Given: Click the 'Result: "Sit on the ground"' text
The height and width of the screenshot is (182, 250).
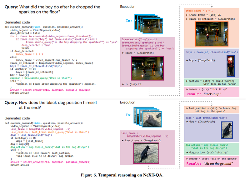Looking at the screenshot, I should (210, 164).
